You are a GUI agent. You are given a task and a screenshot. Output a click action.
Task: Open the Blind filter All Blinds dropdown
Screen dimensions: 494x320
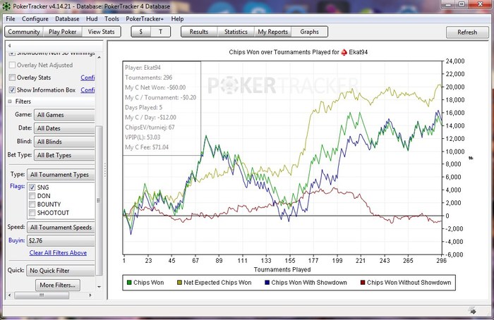tap(64, 142)
